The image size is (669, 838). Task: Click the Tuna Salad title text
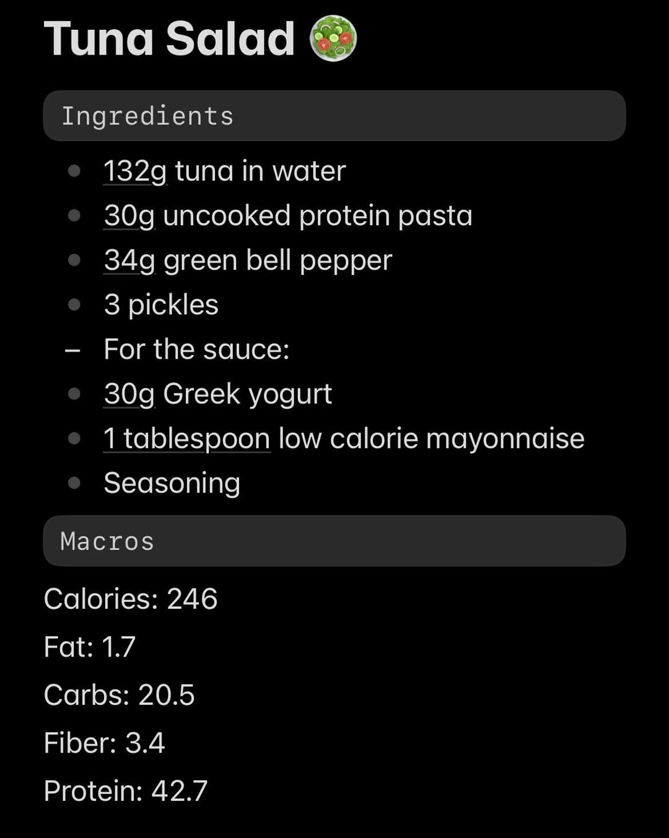(x=169, y=38)
